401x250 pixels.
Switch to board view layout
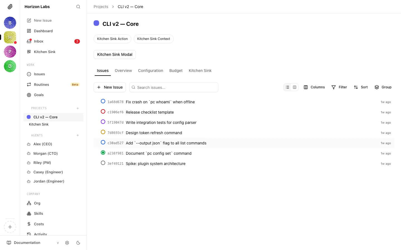(295, 87)
